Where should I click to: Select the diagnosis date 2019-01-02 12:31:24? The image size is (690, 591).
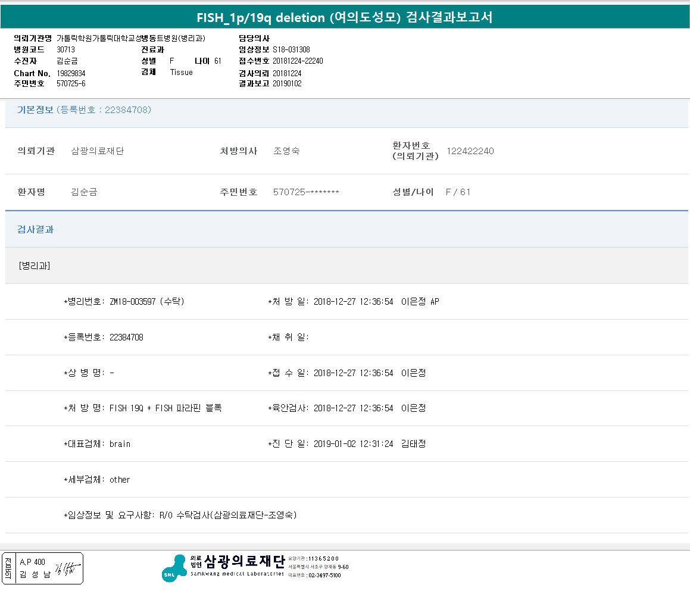coord(353,444)
